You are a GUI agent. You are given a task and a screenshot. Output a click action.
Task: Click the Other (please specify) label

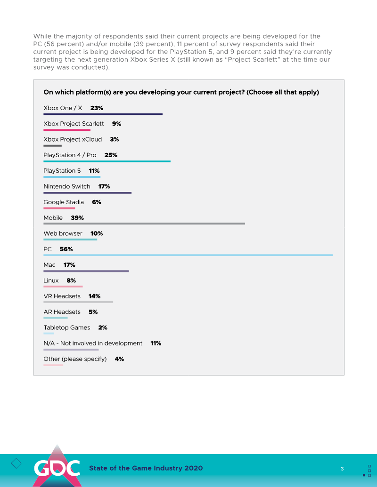tap(75, 359)
